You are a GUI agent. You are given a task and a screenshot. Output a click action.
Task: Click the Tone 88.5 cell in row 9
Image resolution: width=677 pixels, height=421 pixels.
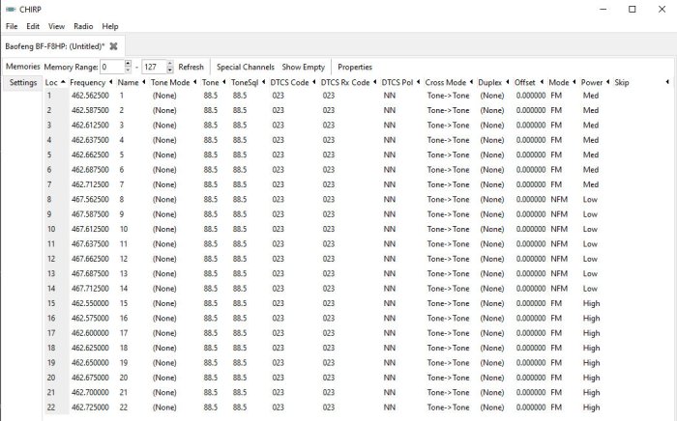coord(211,214)
